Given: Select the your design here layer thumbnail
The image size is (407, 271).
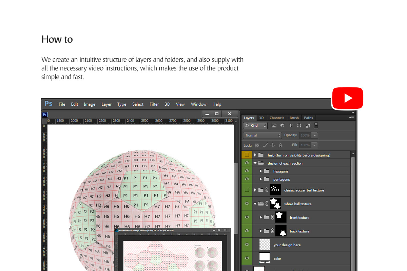Looking at the screenshot, I should 265,245.
